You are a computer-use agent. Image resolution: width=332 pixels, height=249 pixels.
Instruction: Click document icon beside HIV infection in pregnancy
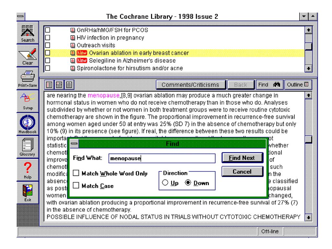pyautogui.click(x=73, y=38)
